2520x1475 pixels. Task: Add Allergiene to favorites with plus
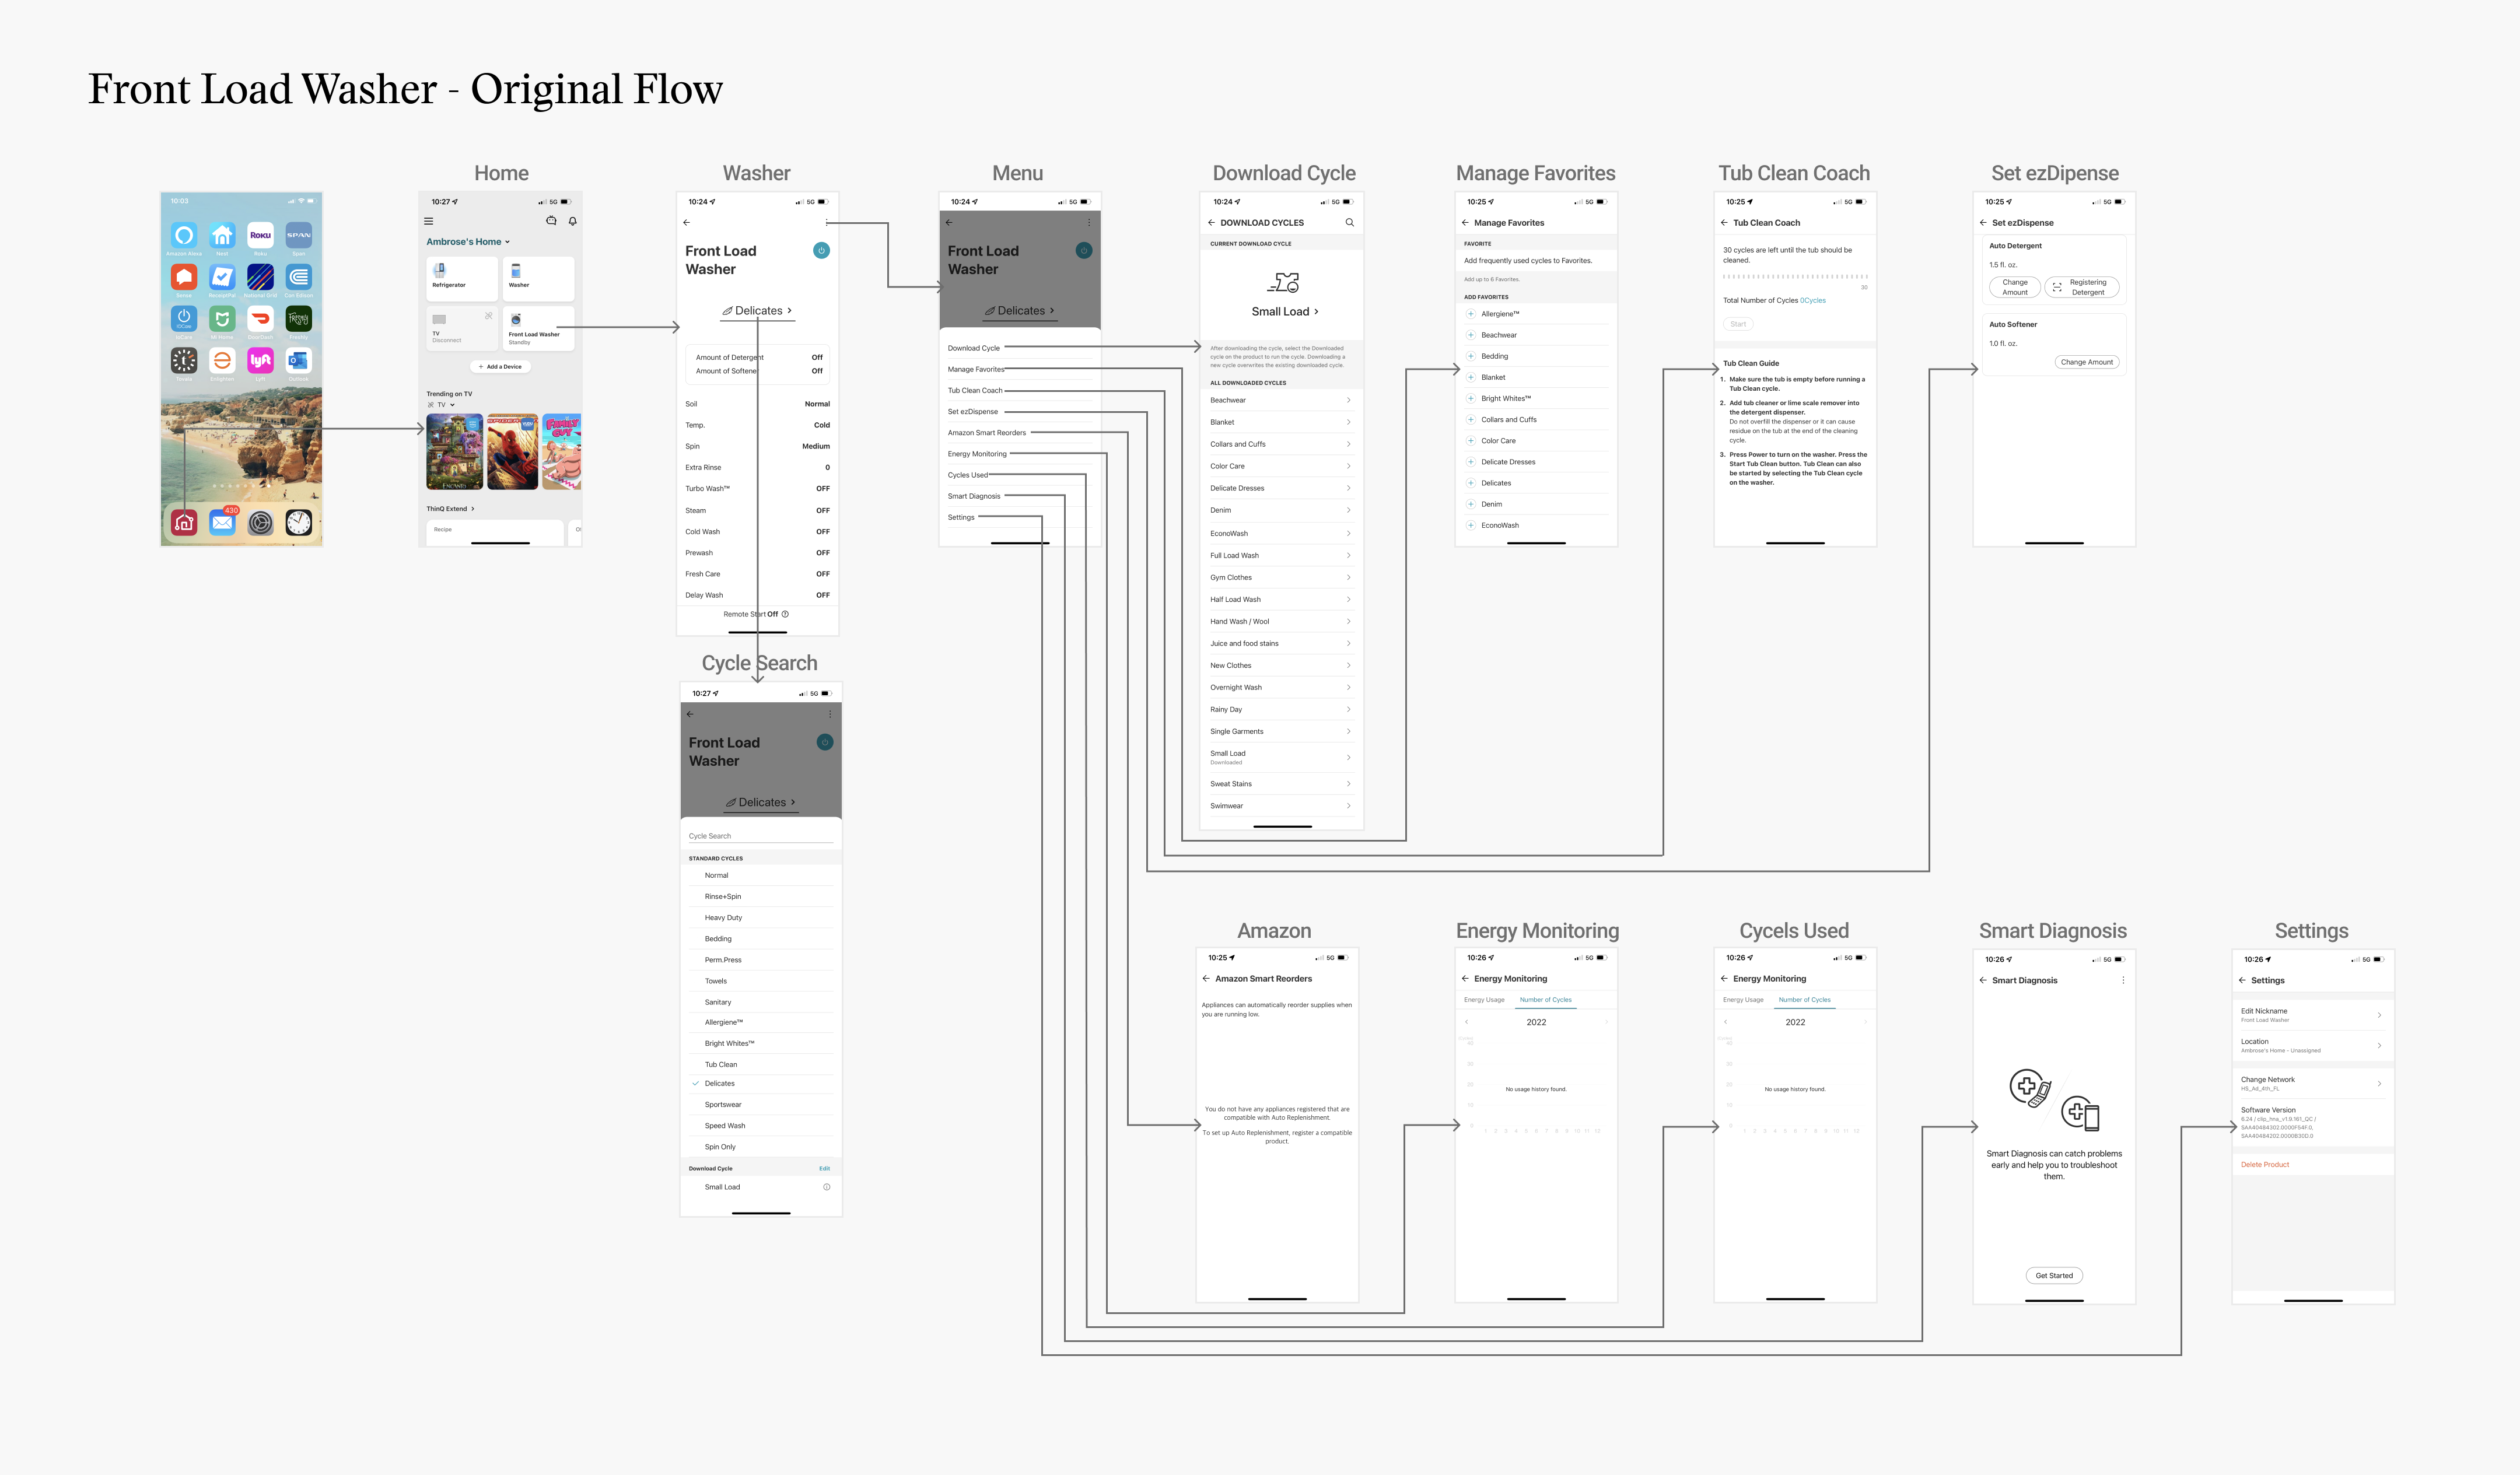coord(1471,314)
